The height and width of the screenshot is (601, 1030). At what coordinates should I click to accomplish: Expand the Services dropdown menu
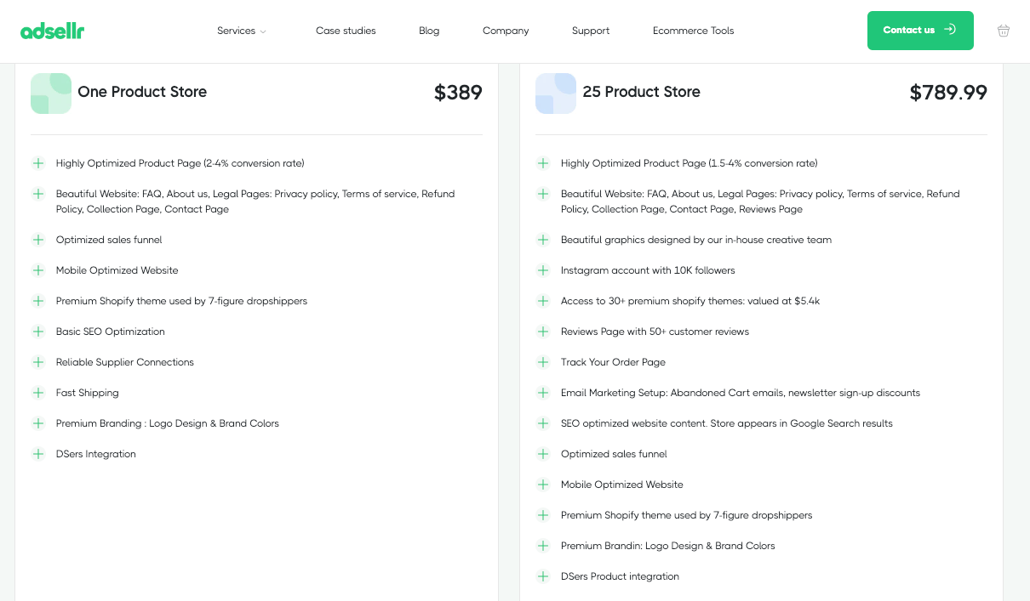(242, 31)
